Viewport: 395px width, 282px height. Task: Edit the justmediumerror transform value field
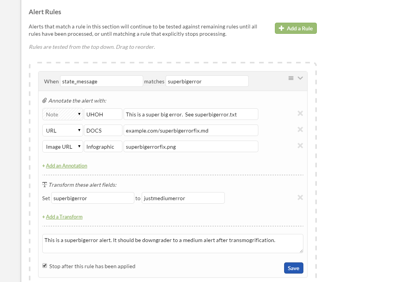(x=183, y=198)
